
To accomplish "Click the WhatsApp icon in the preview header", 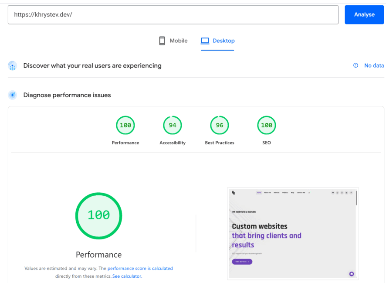I will pyautogui.click(x=337, y=193).
